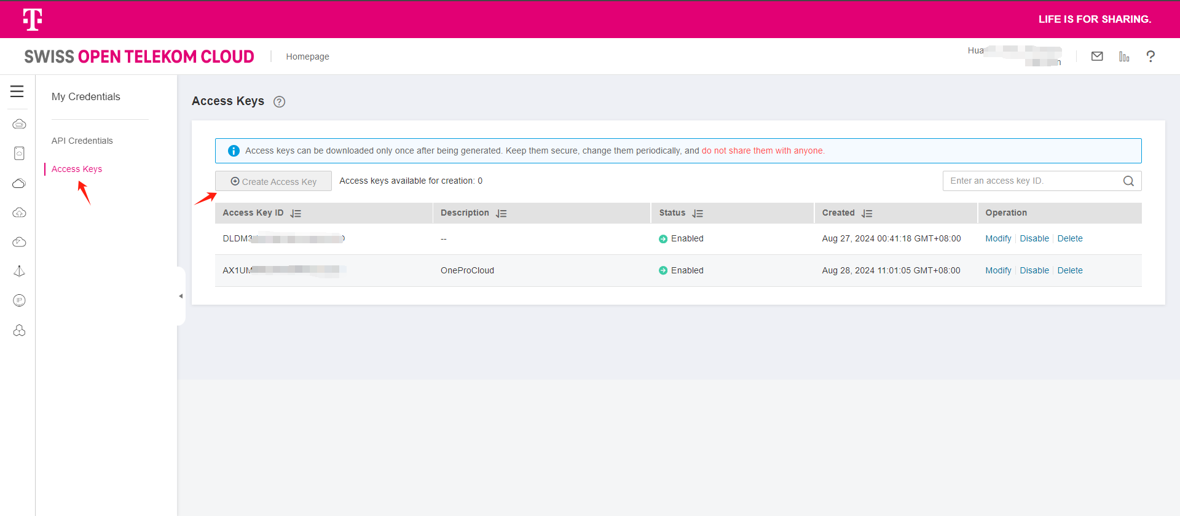The image size is (1180, 516).
Task: Click the pyramid network icon in sidebar
Action: click(19, 271)
